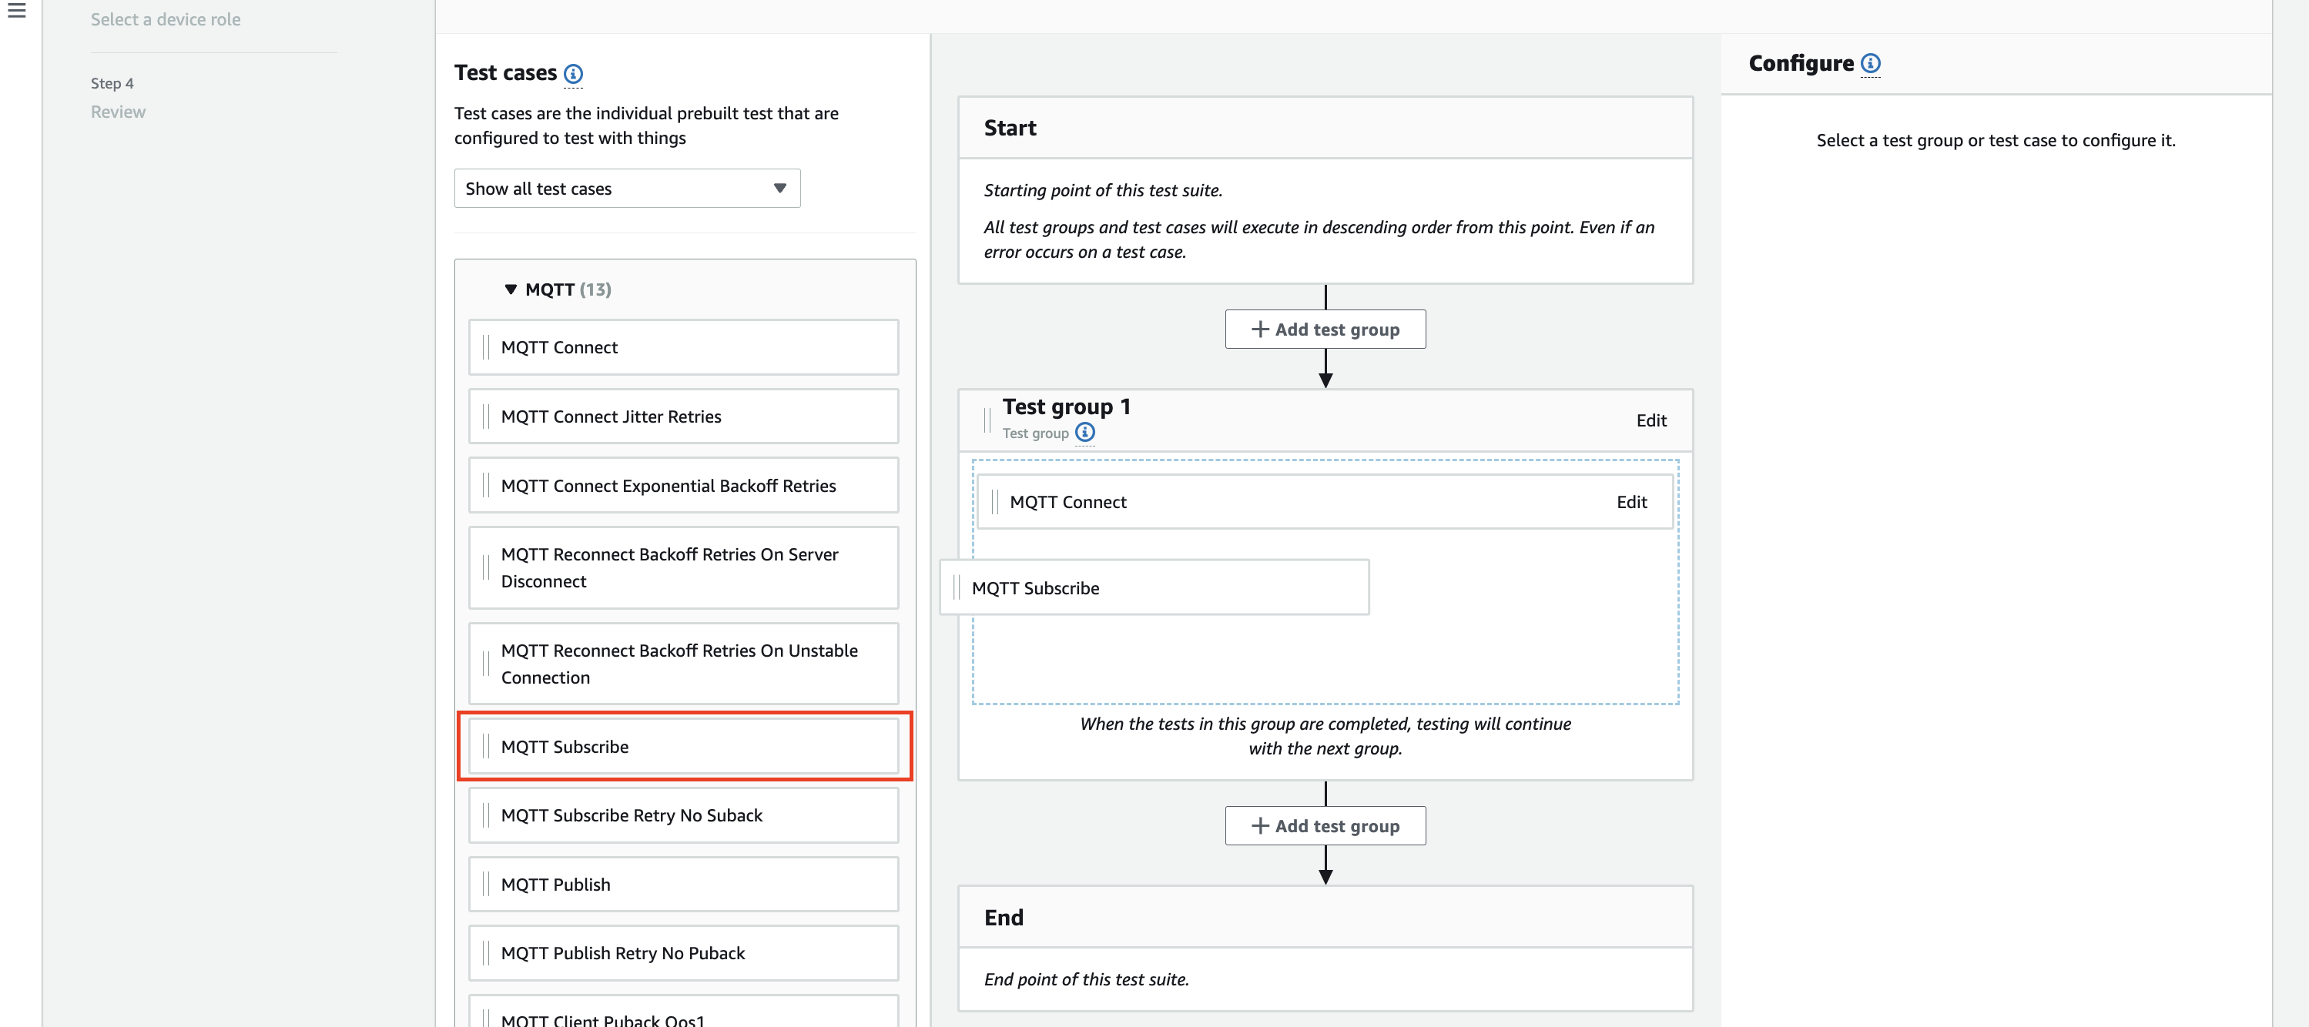This screenshot has height=1027, width=2309.
Task: Click the Test cases info icon
Action: tap(573, 73)
